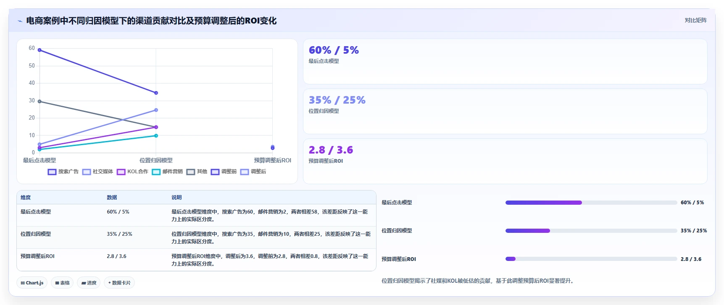Click the 表格 tag

(62, 283)
